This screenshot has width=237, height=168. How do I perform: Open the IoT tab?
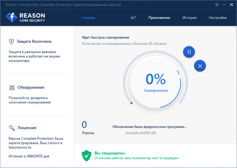pos(133,18)
